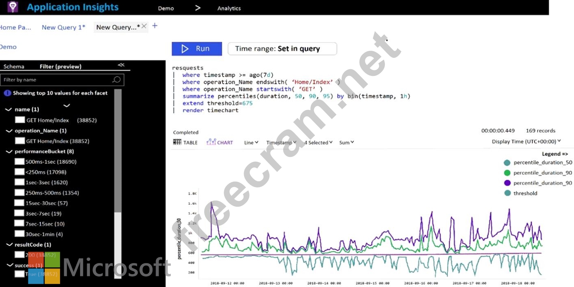The image size is (574, 287).
Task: Open the Line chart type dropdown
Action: pyautogui.click(x=251, y=143)
